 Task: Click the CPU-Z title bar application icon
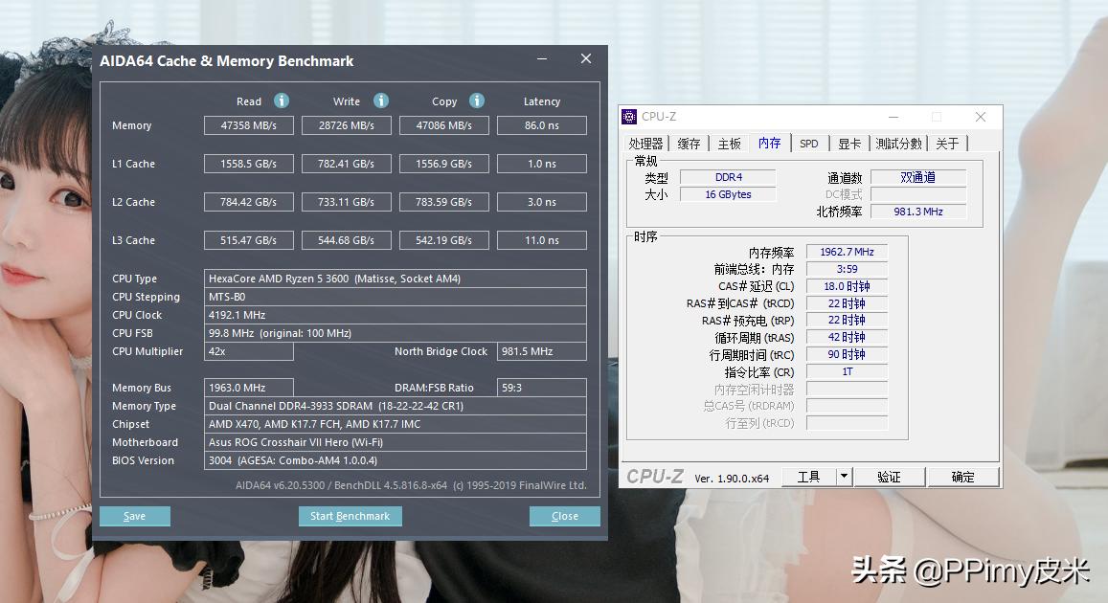pos(629,116)
